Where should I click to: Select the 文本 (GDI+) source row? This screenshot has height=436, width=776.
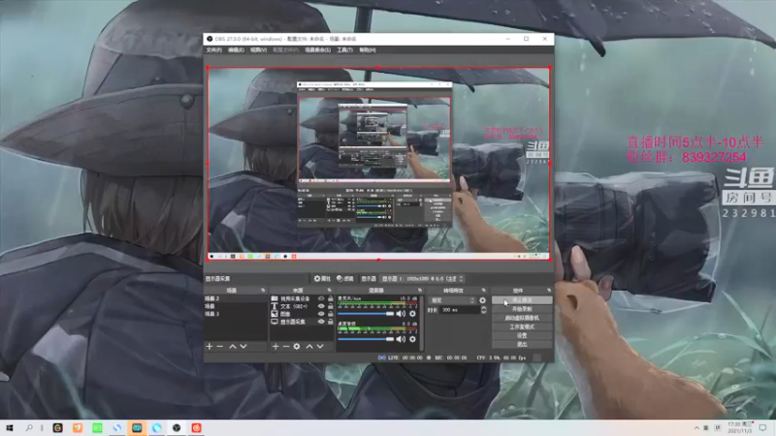pyautogui.click(x=302, y=306)
